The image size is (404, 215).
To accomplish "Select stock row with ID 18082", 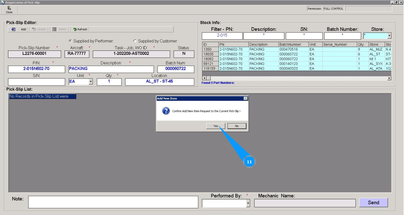I will click(297, 59).
